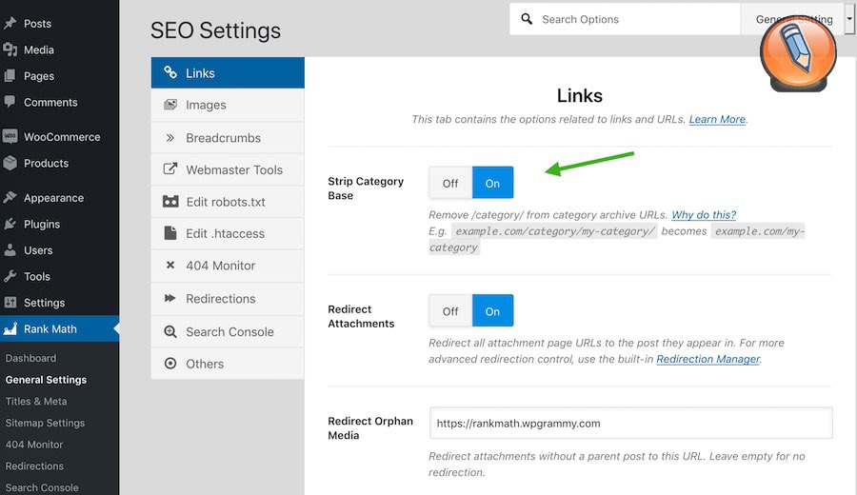Click the X icon beside 404 Monitor
Screen dimensions: 857x495
[170, 265]
